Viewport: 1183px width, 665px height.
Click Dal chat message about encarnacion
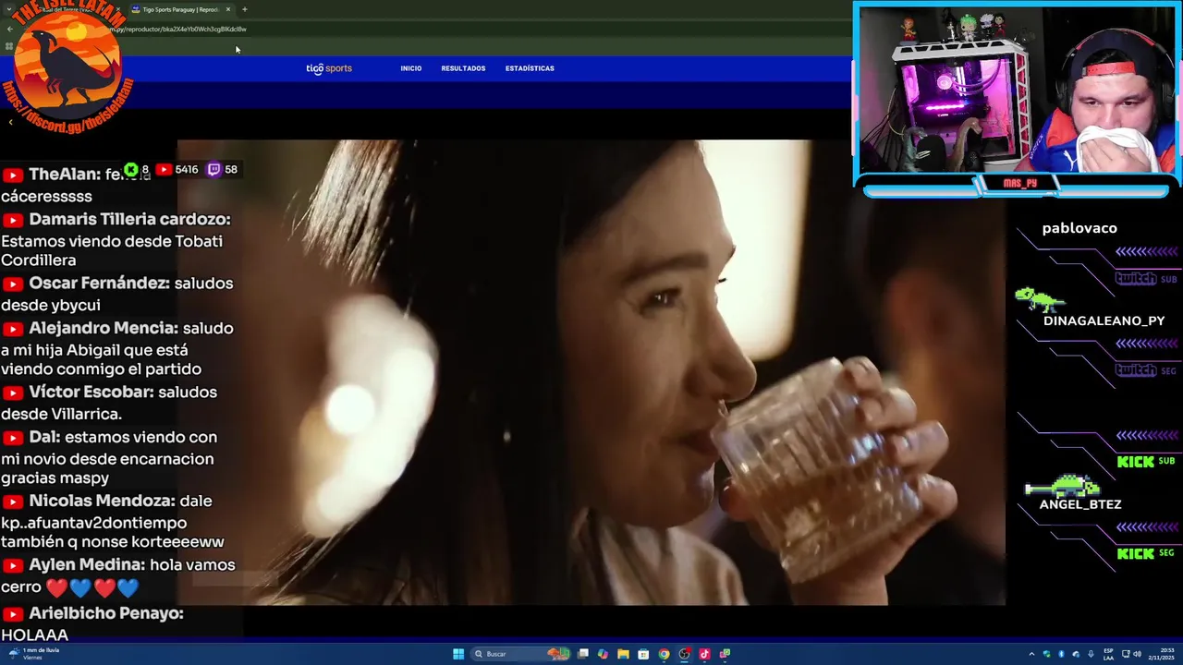click(109, 457)
